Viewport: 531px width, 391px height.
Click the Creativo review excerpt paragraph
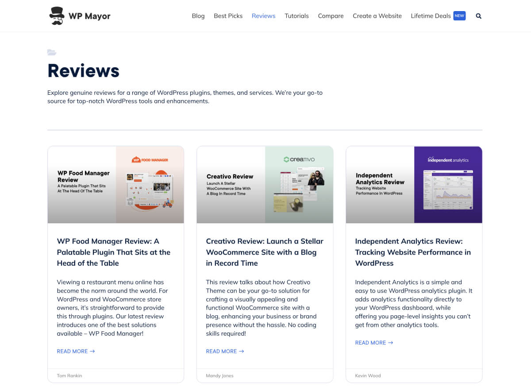pyautogui.click(x=261, y=308)
